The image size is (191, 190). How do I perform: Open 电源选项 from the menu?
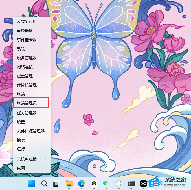tap(25, 31)
